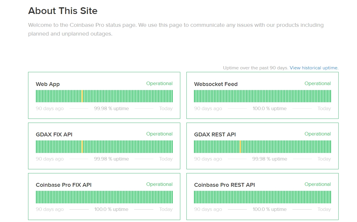The image size is (357, 222).
Task: Click Operational status of Web App
Action: coord(160,83)
